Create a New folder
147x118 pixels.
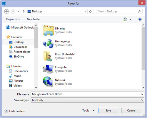34,19
